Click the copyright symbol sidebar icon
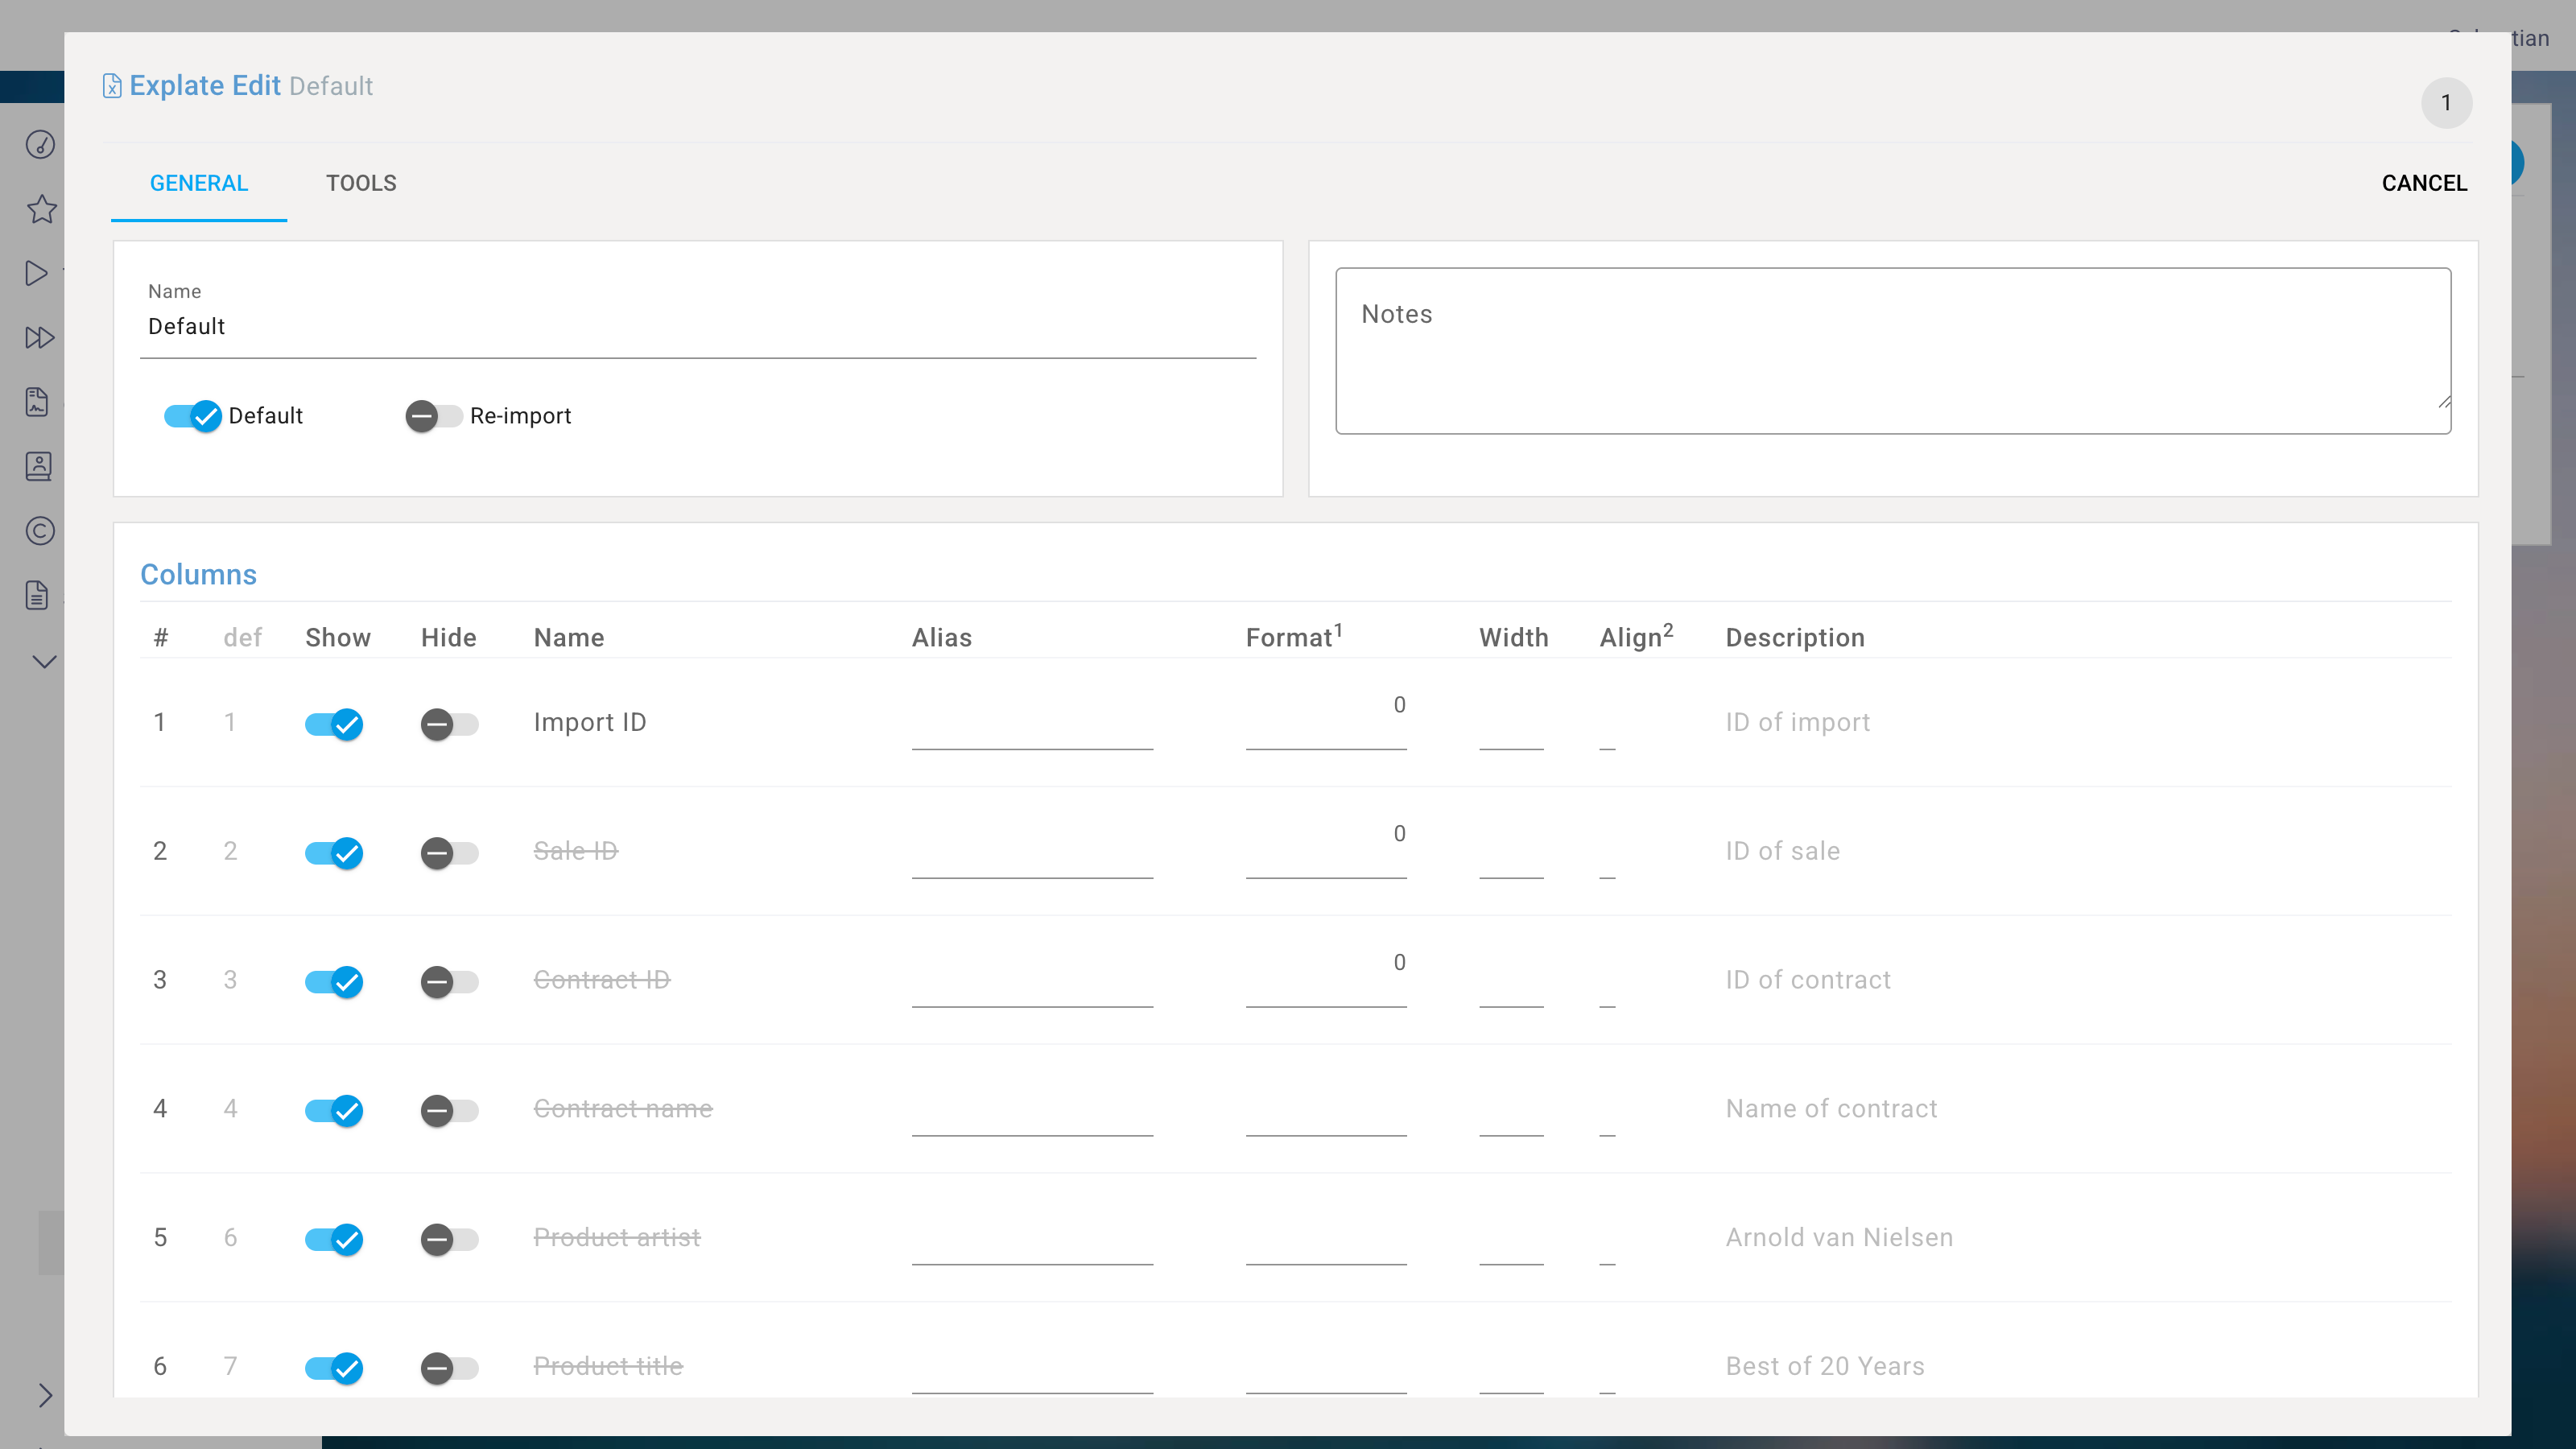This screenshot has height=1449, width=2576. 40,531
